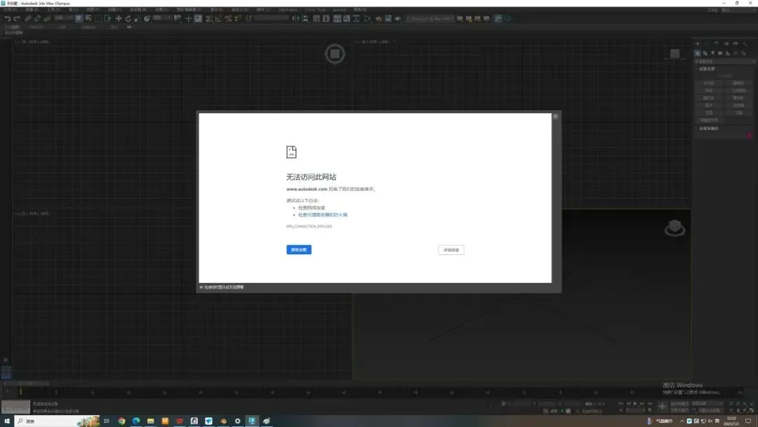Click the red color swatch in Name and Color
This screenshot has width=758, height=427.
[750, 135]
